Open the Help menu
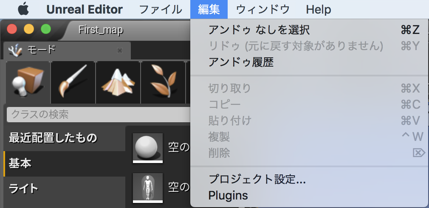Screen dimensions: 429x208 click(x=319, y=10)
